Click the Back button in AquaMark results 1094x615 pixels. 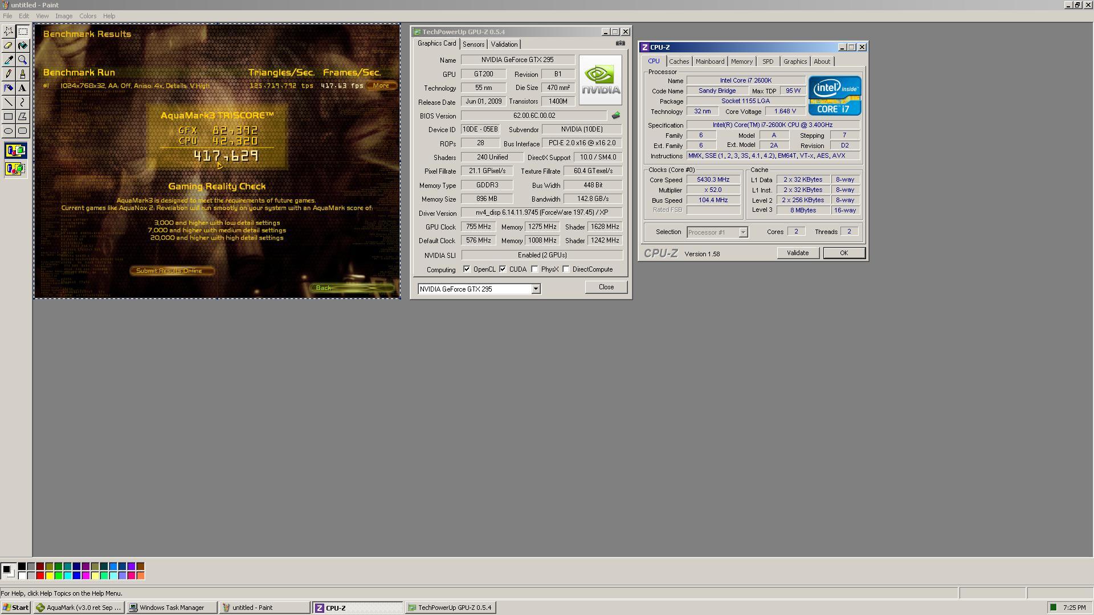coord(351,288)
